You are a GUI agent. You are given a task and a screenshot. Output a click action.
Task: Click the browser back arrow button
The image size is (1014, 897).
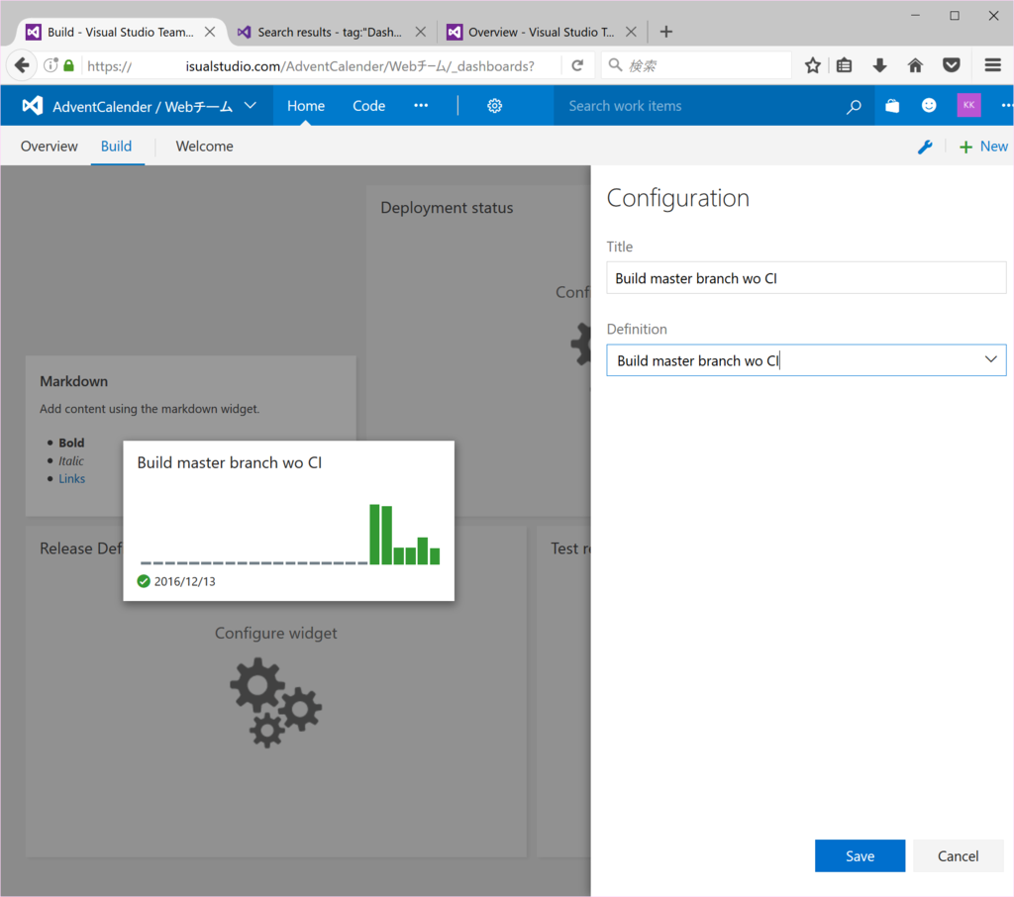tap(22, 65)
